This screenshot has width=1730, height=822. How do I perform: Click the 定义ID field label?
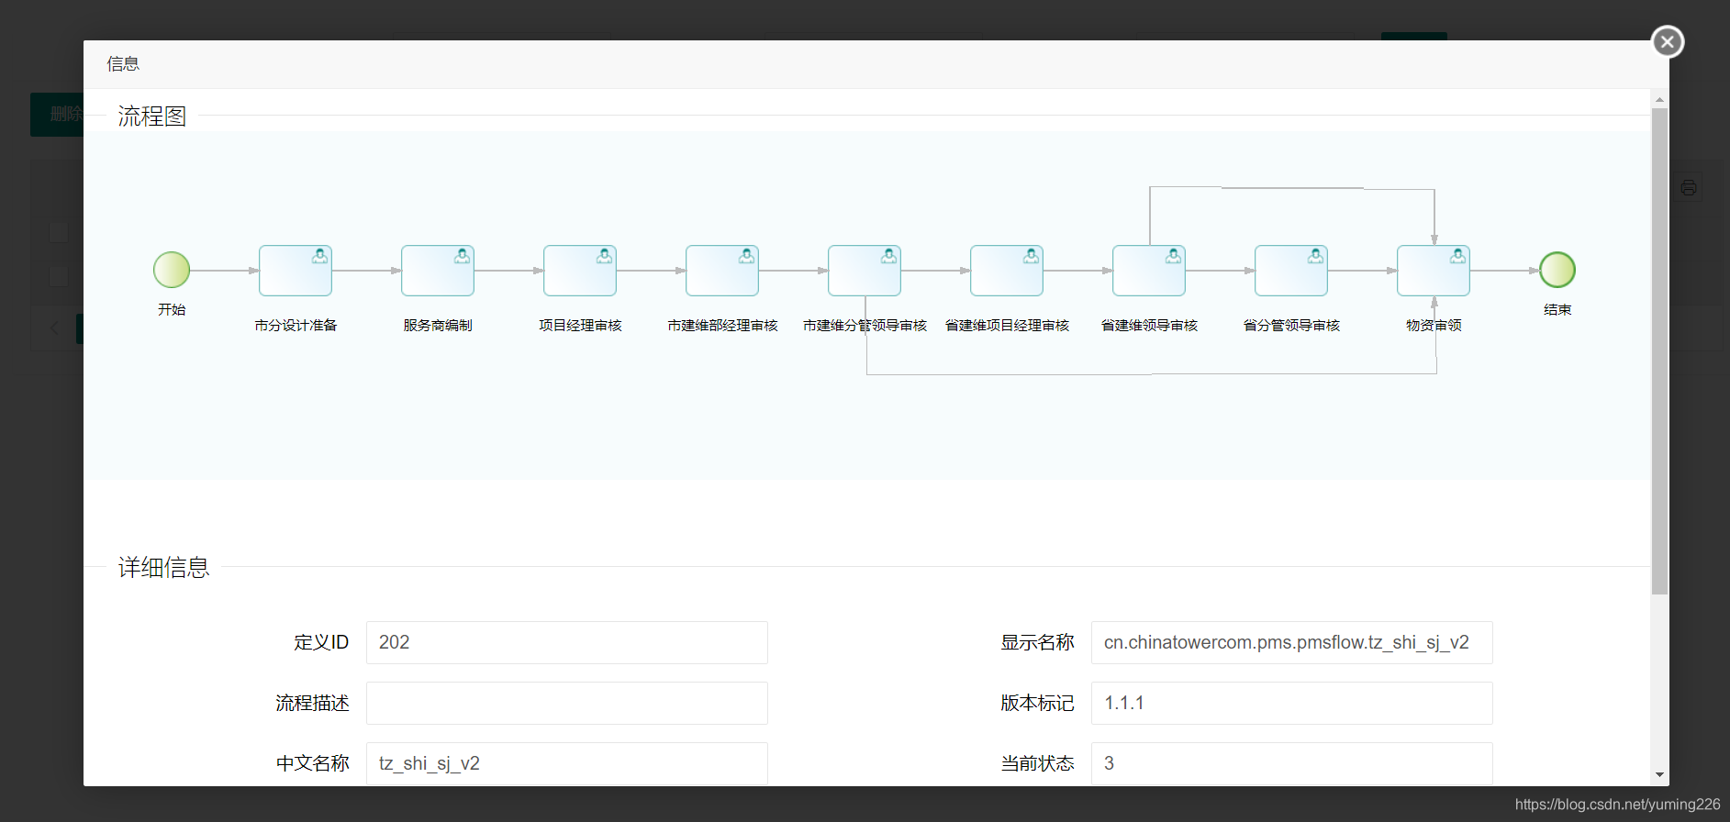pos(321,642)
